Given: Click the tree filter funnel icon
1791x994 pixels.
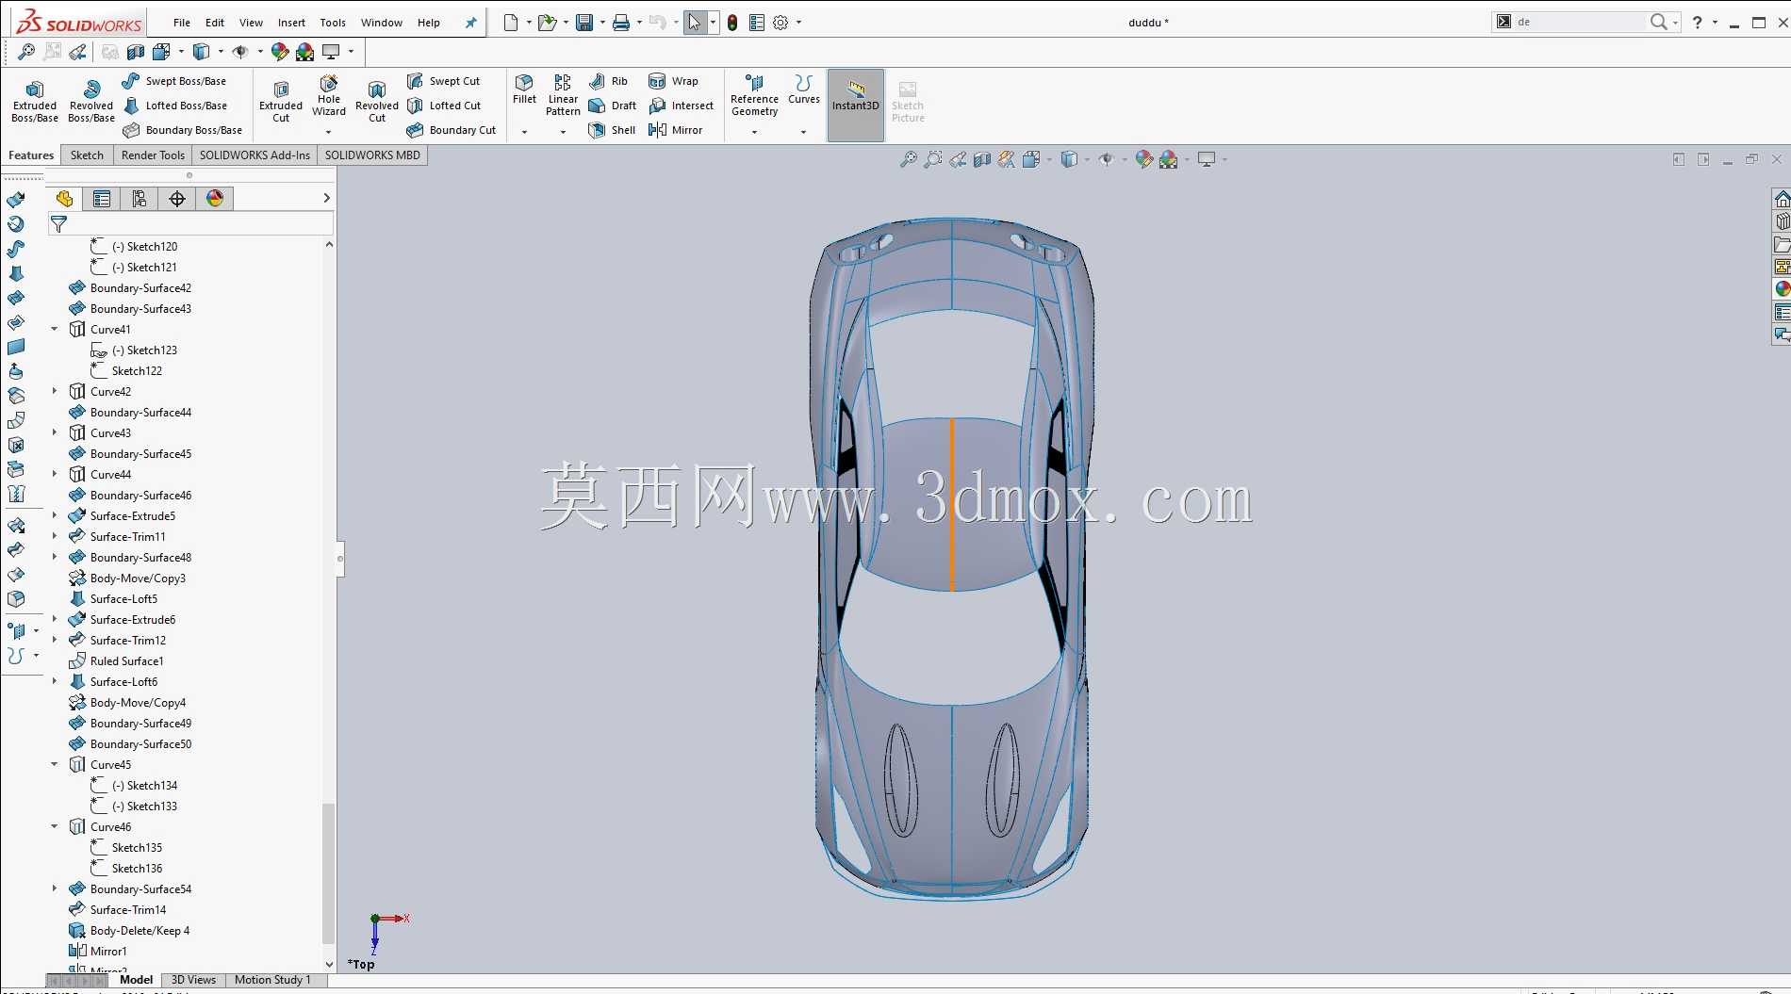Looking at the screenshot, I should click(58, 224).
